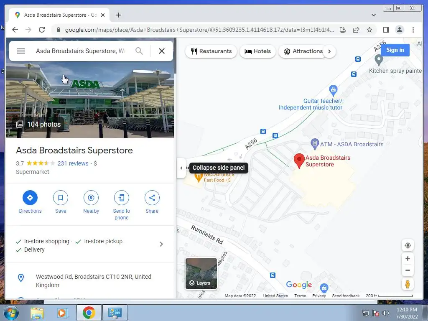Click the view site information lock icon

(x=58, y=30)
